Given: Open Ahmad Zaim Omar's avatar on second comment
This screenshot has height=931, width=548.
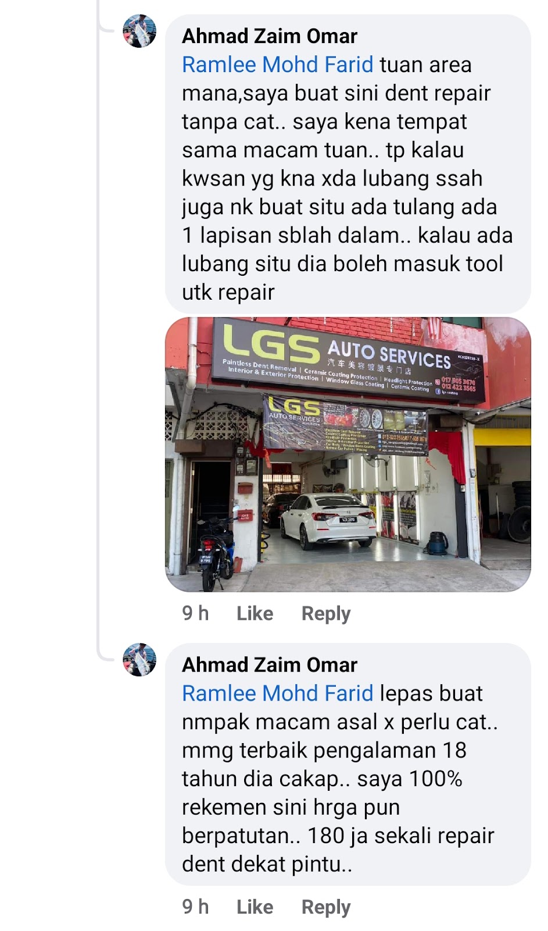Looking at the screenshot, I should point(139,660).
